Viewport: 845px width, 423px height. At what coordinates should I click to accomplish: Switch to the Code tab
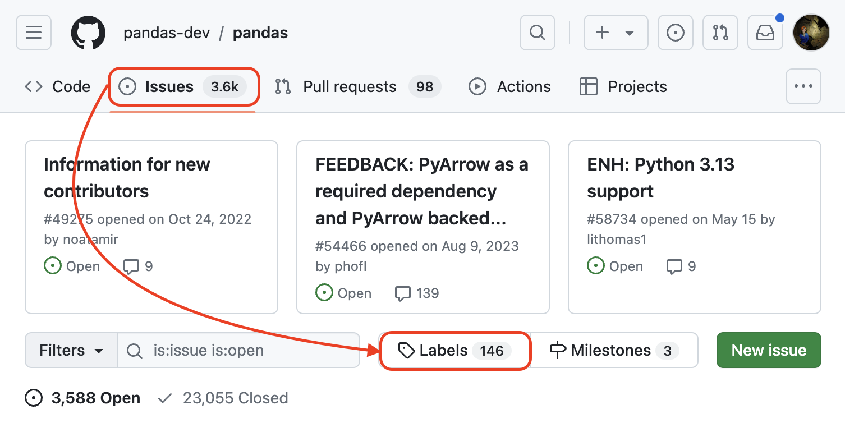(x=57, y=86)
